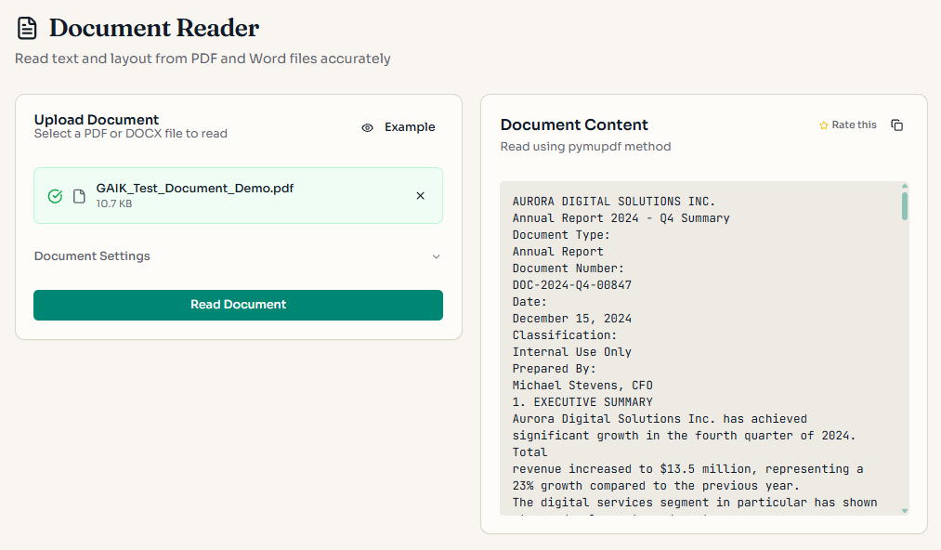Click the 10.7 KB file size label
This screenshot has width=941, height=550.
point(113,203)
